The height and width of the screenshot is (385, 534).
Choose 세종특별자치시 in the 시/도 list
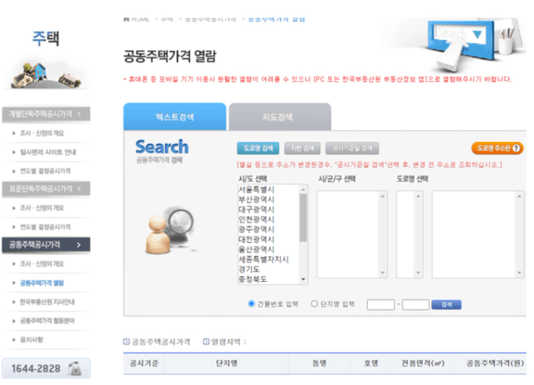coord(263,260)
